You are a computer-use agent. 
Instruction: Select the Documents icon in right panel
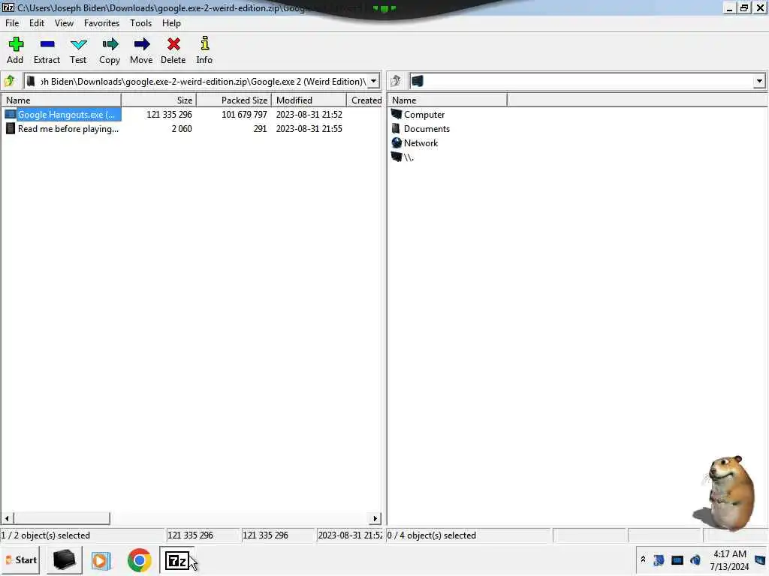click(397, 128)
